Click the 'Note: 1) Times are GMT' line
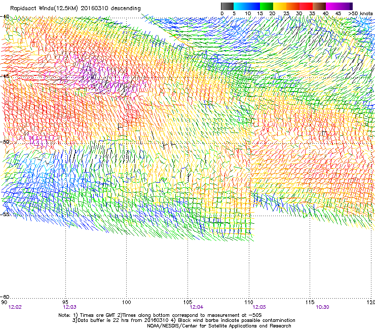The width and height of the screenshot is (375, 329). pos(160,315)
